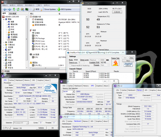
Task: Switch to Memory tab in CPU-Z SPD window
Action: [x=86, y=86]
